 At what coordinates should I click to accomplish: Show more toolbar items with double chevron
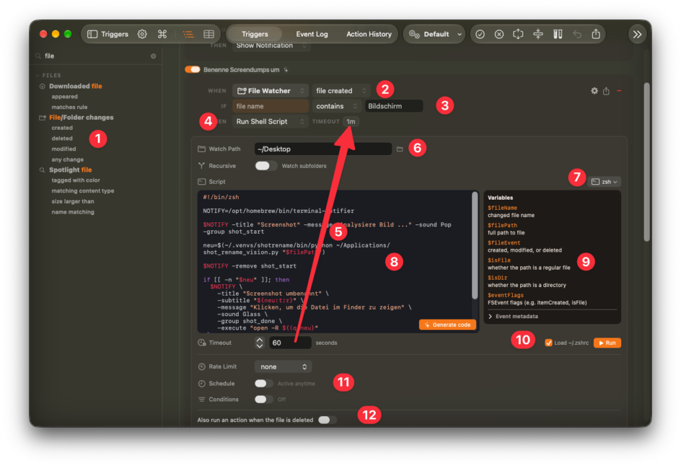point(637,34)
